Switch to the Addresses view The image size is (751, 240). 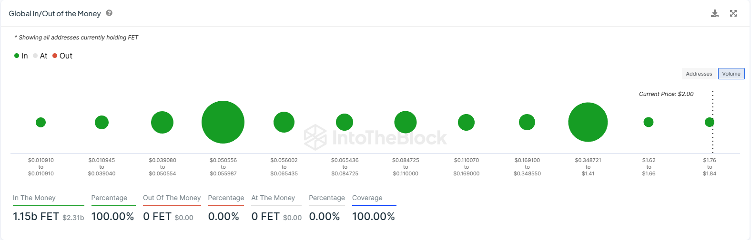(x=699, y=74)
